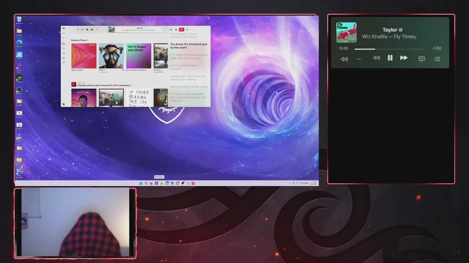
Task: Open the Acid Rap album cover
Action: point(84,98)
